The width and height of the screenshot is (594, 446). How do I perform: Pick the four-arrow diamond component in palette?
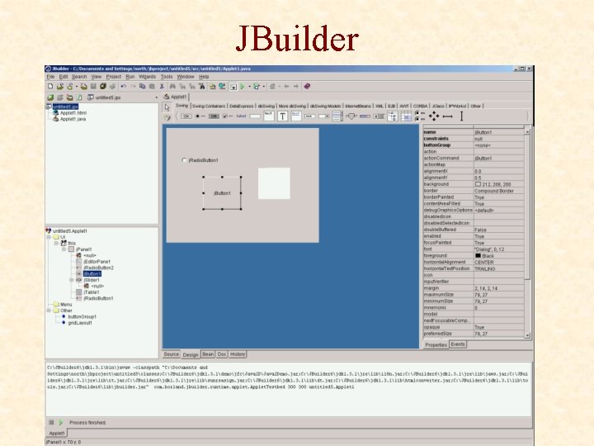(434, 116)
